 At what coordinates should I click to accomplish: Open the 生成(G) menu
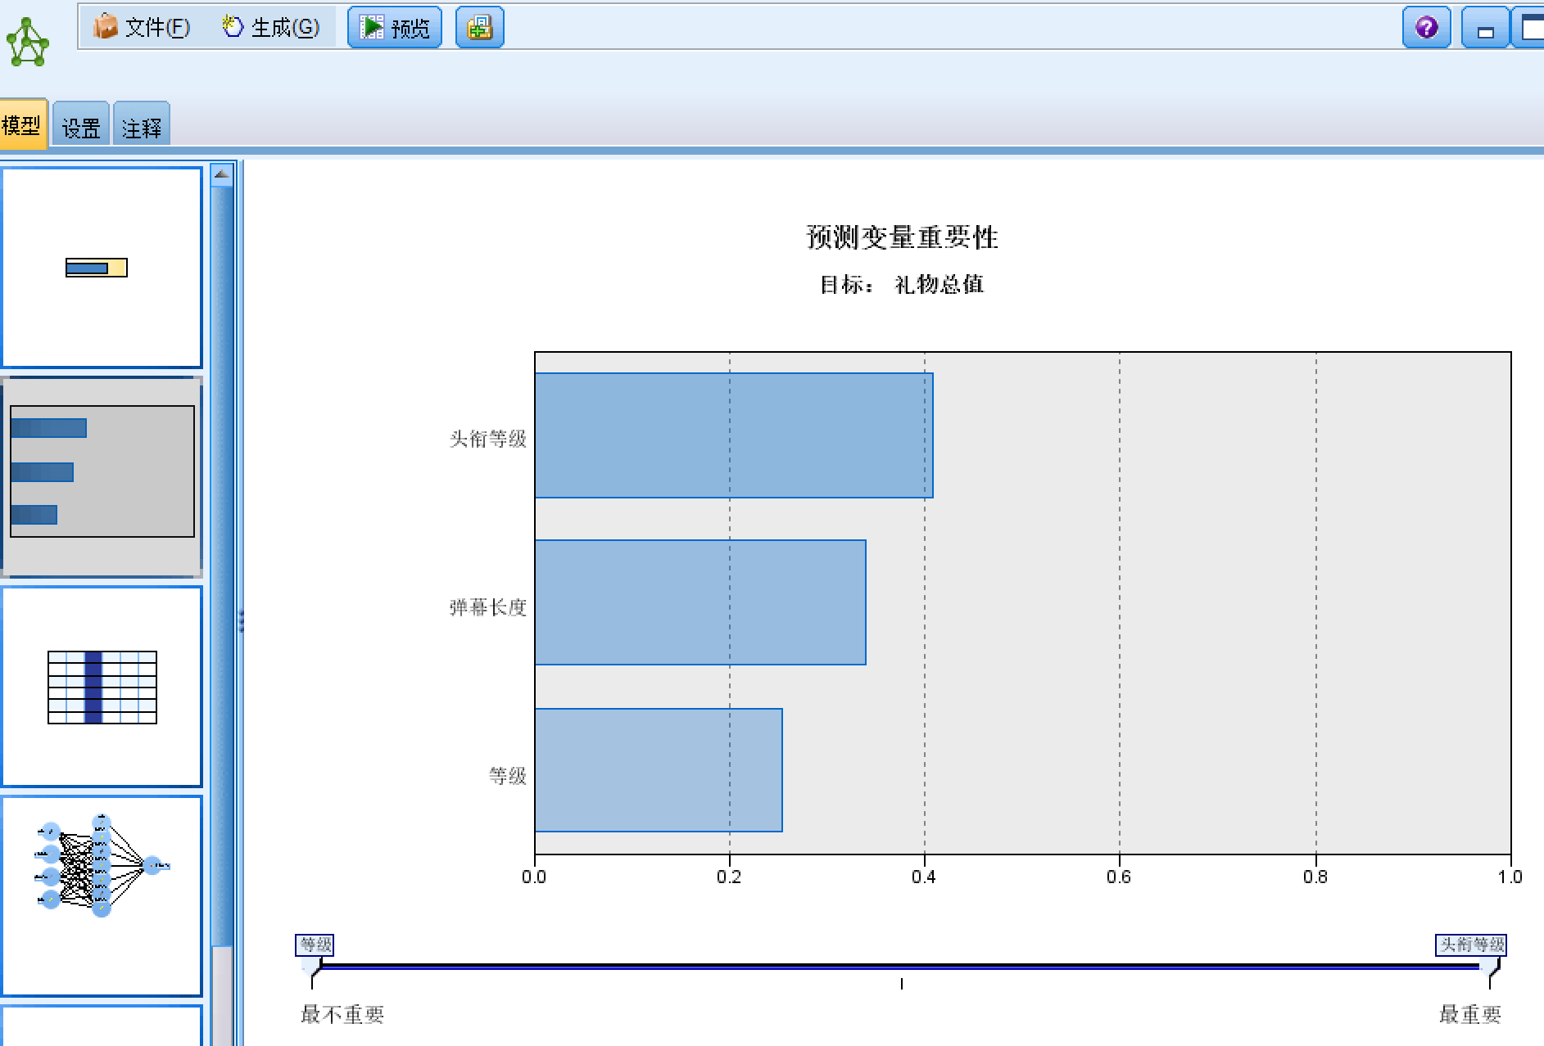point(270,27)
